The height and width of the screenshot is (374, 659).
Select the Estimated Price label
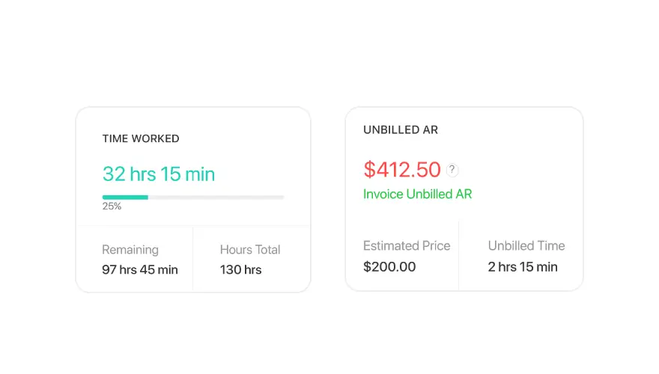coord(407,245)
